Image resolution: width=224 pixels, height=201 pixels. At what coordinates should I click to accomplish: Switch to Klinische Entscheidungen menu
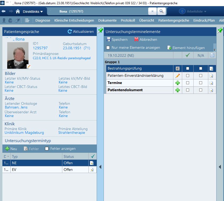click(x=74, y=20)
